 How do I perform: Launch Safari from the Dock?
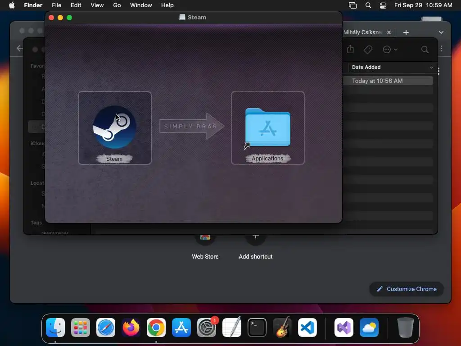(x=105, y=328)
